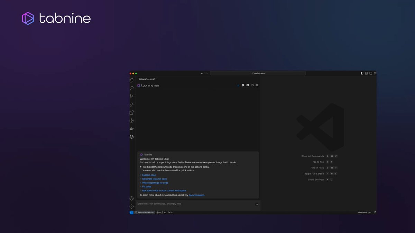Open Run and Debug view

(131, 105)
